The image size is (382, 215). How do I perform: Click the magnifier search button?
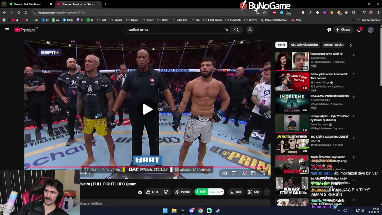(x=236, y=30)
